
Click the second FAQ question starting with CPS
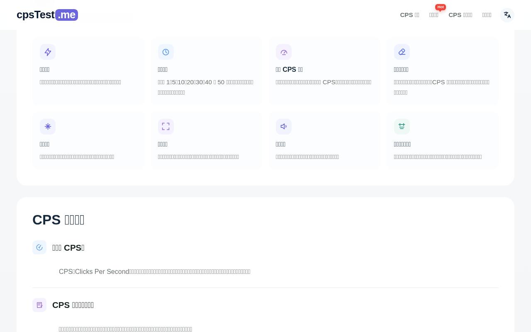coord(73,305)
